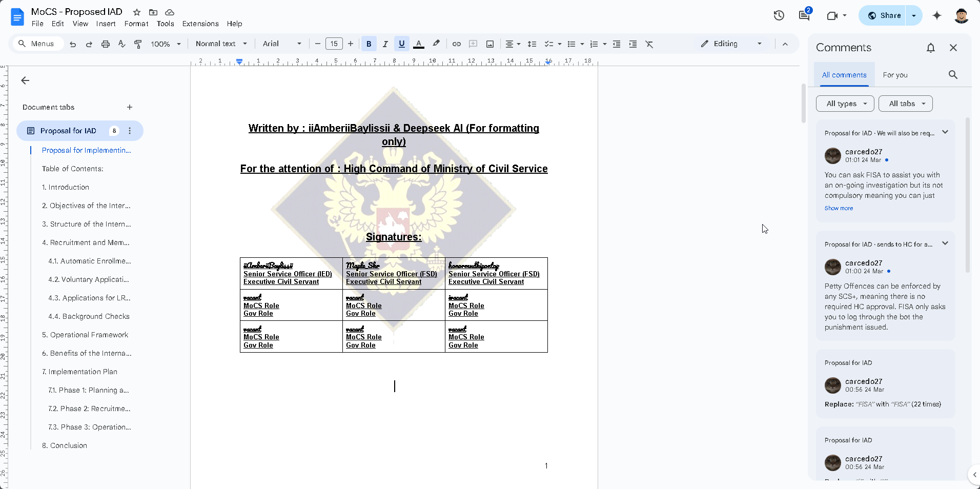Open the Normal text style dropdown
980x489 pixels.
(221, 44)
